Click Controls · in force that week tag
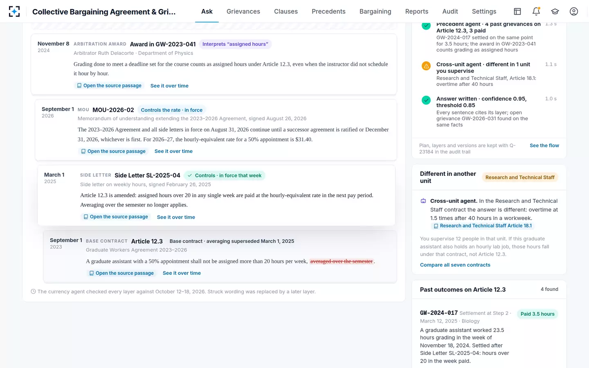Image resolution: width=589 pixels, height=368 pixels. (x=225, y=175)
